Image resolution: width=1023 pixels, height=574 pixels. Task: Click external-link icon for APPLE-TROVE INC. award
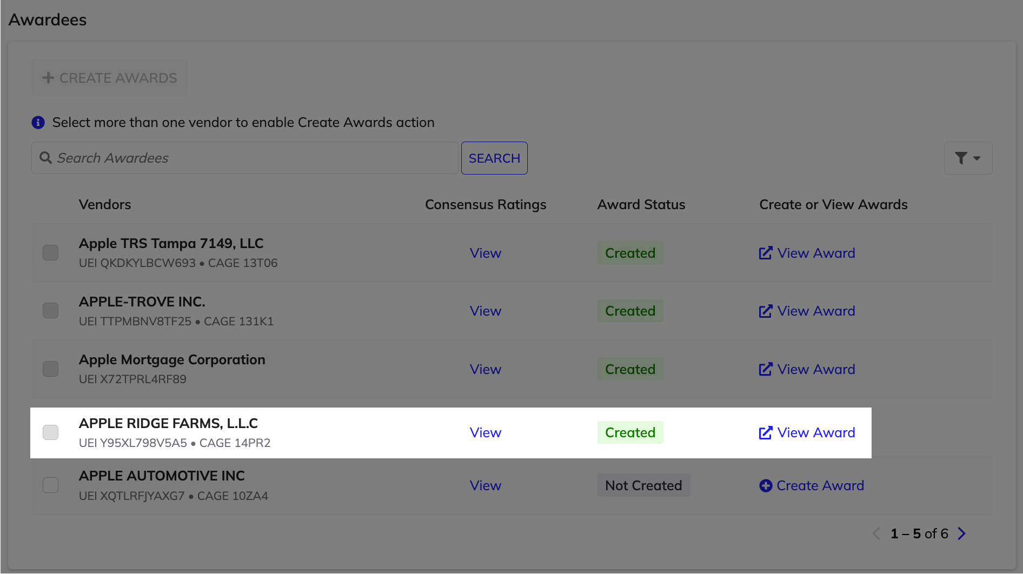pyautogui.click(x=766, y=311)
